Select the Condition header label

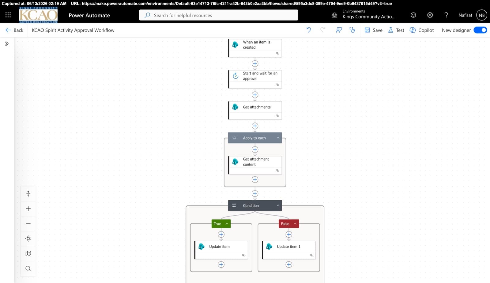pos(251,206)
